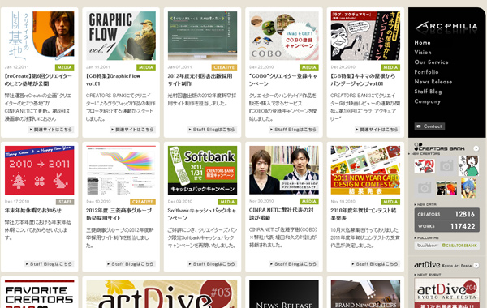Go to the Portfolio menu item
This screenshot has width=487, height=308.
(x=426, y=72)
